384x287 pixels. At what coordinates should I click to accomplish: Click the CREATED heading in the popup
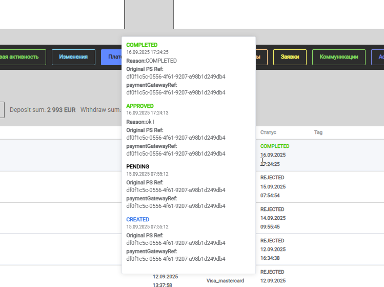click(x=137, y=220)
